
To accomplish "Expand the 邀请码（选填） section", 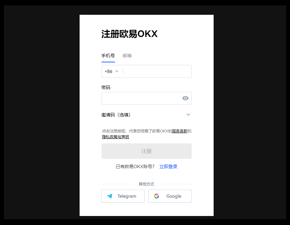I will coord(116,115).
